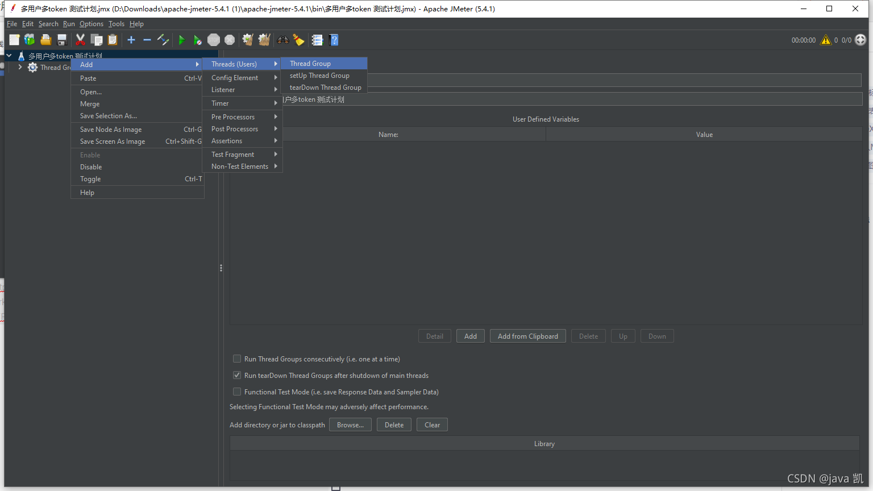
Task: Click the Detail button
Action: [435, 336]
